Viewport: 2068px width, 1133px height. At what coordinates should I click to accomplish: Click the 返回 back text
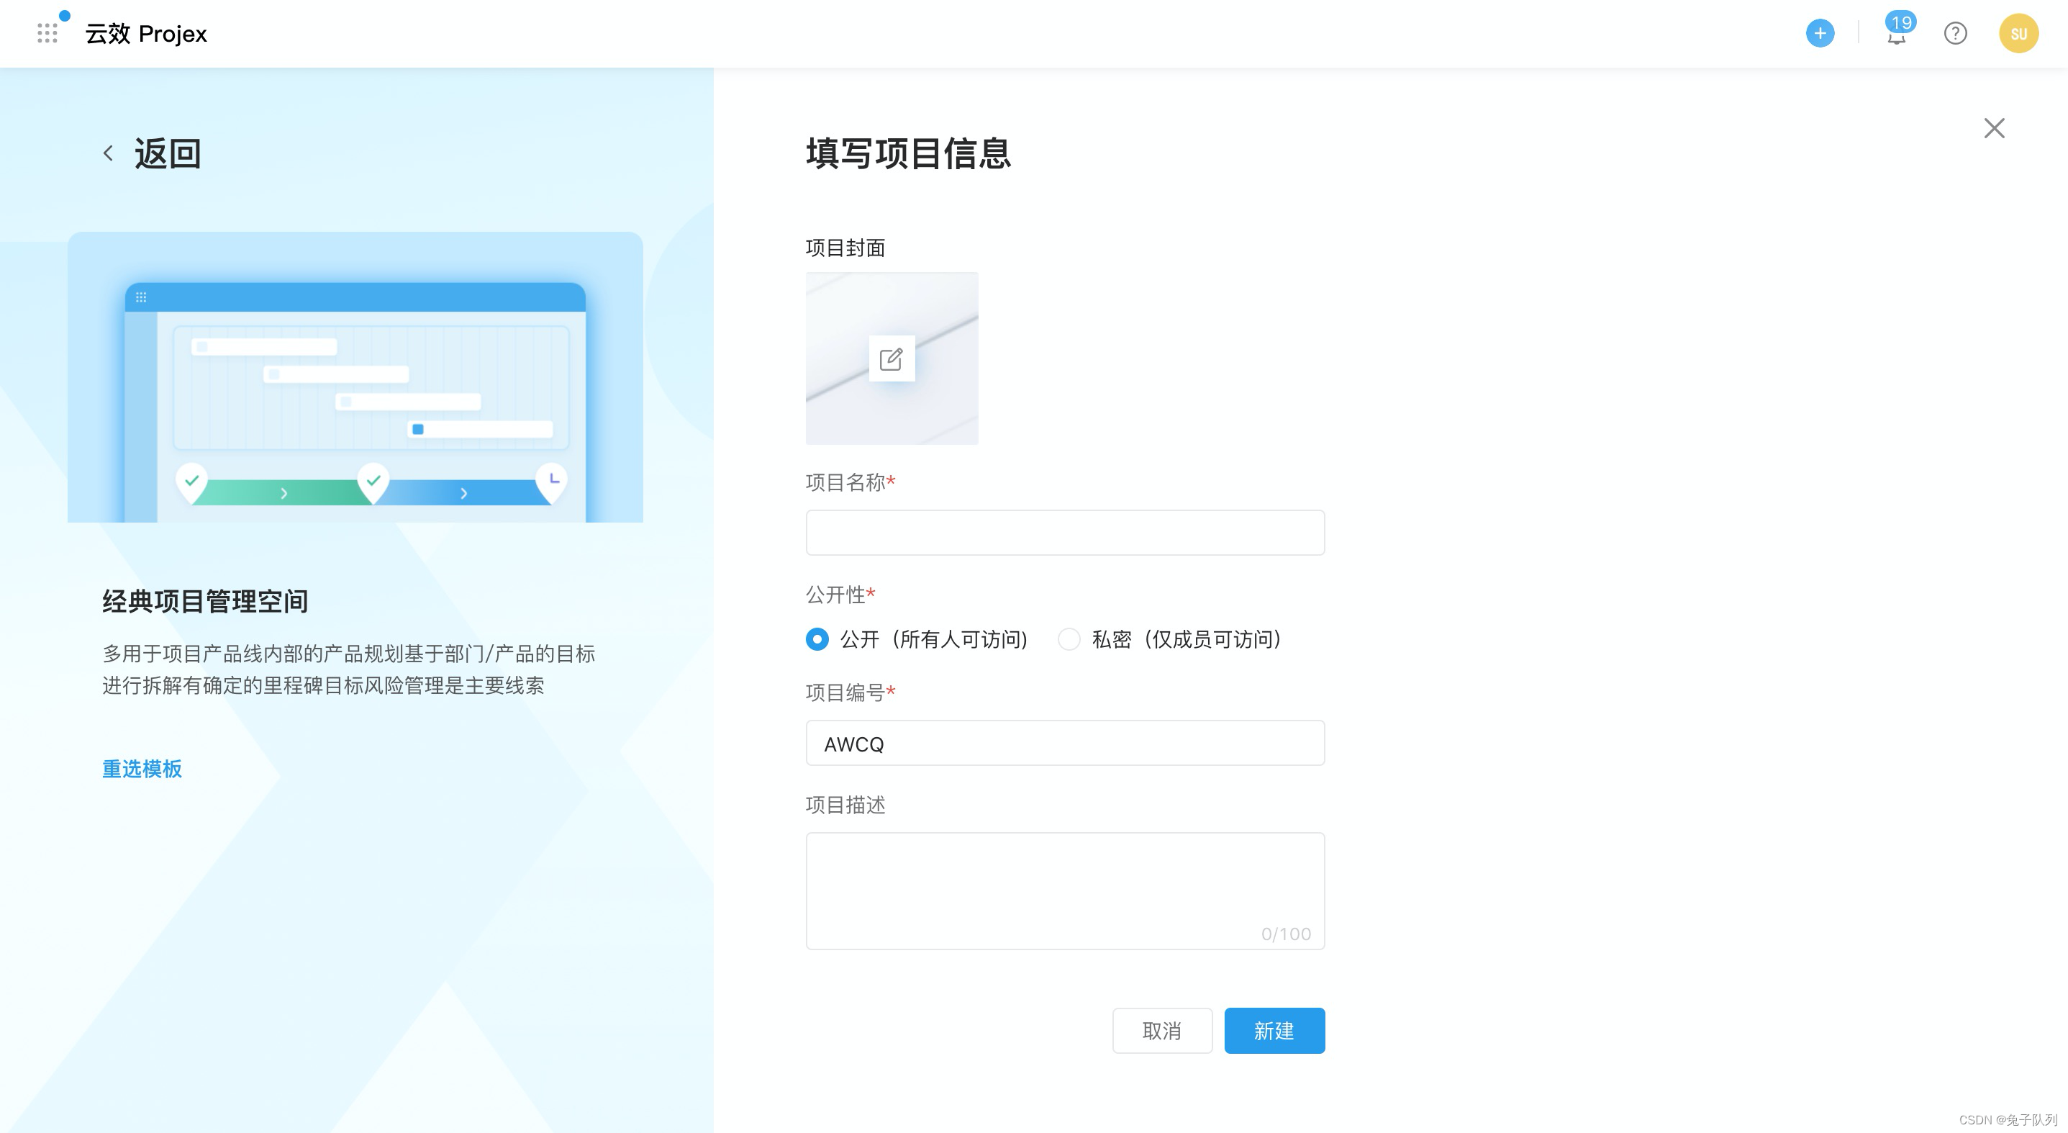tap(167, 153)
